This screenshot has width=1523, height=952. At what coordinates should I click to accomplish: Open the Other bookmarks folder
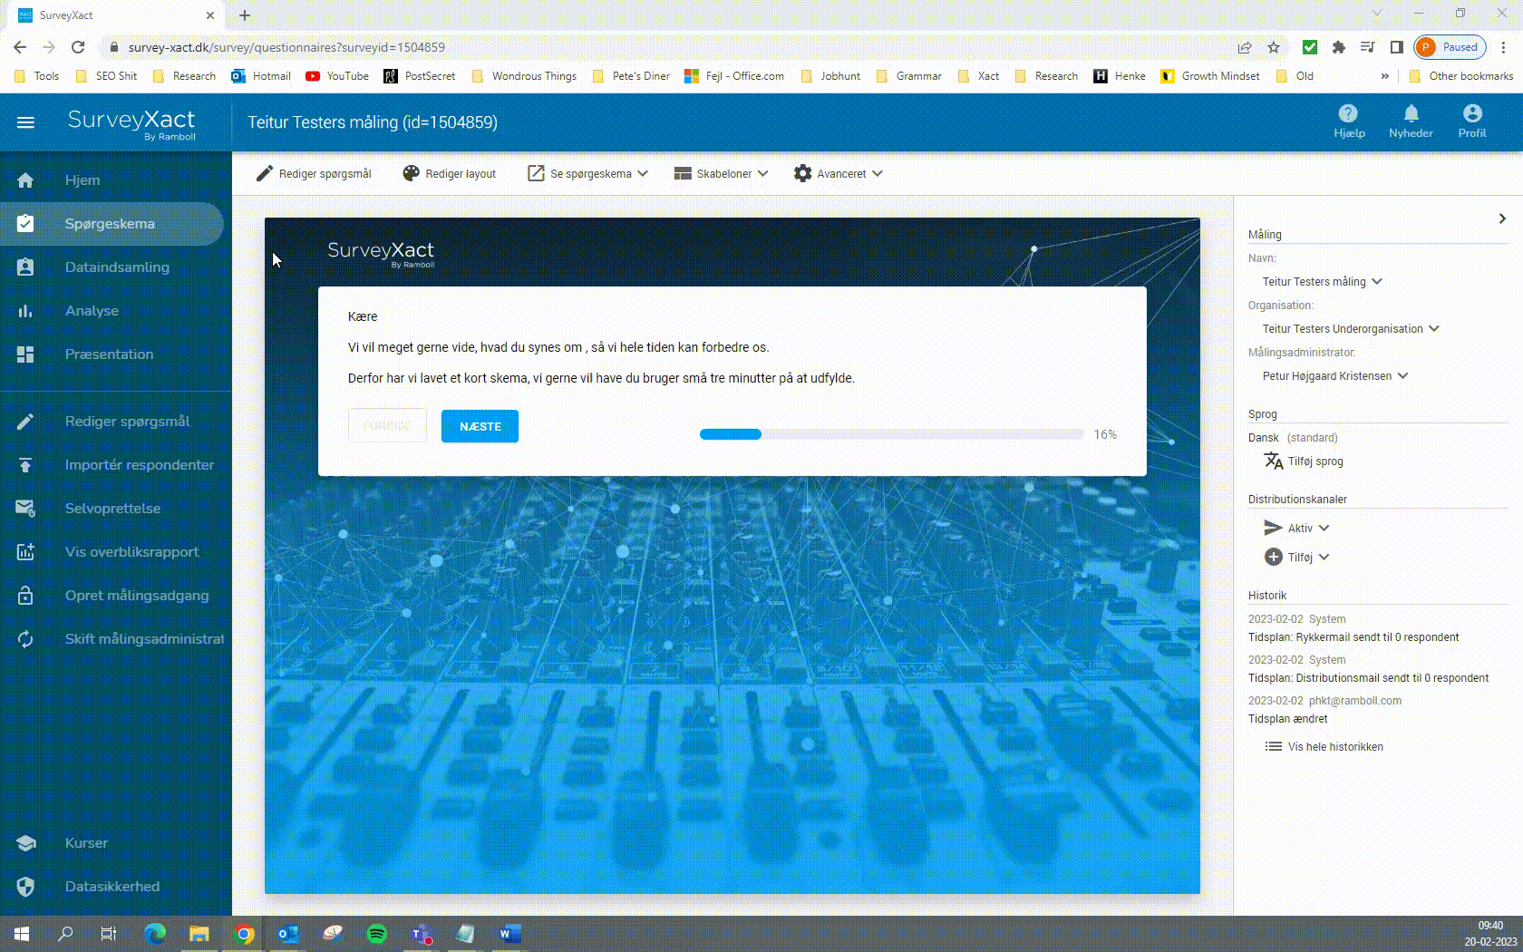click(1460, 76)
